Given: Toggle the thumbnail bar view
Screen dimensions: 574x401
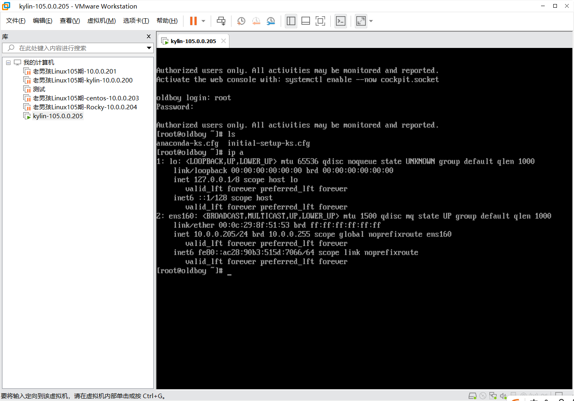Looking at the screenshot, I should pos(306,21).
